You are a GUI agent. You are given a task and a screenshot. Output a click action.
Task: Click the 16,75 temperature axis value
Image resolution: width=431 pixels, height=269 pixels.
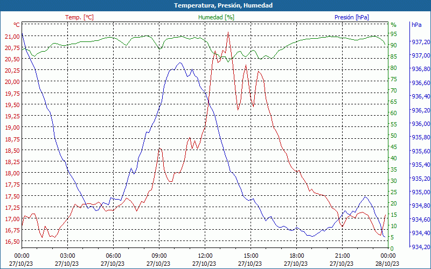[x=12, y=230]
